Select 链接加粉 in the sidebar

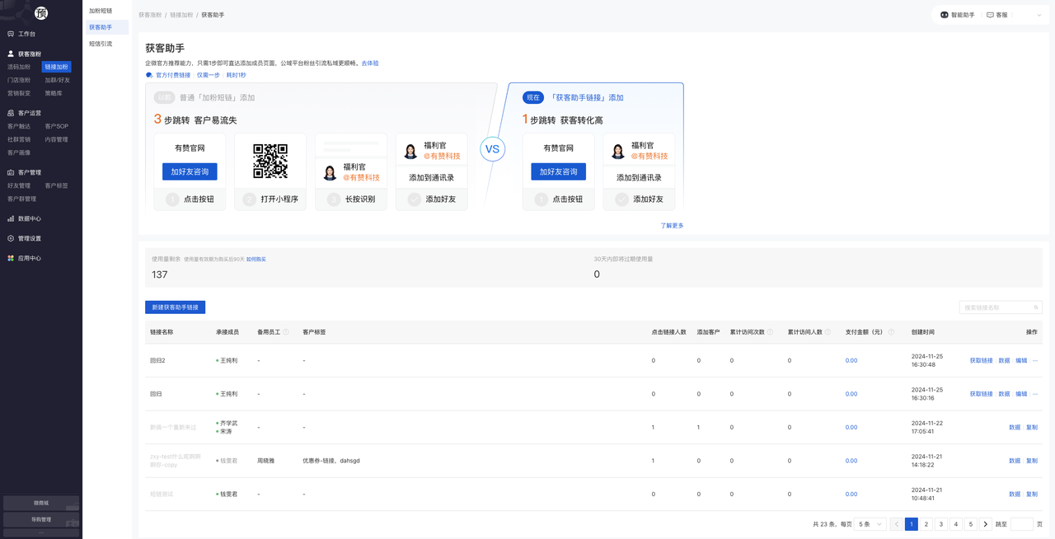click(x=57, y=67)
